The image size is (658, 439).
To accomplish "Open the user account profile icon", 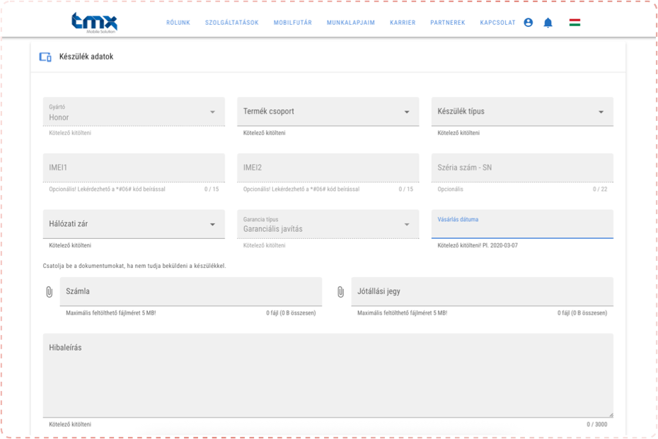I will [x=528, y=23].
